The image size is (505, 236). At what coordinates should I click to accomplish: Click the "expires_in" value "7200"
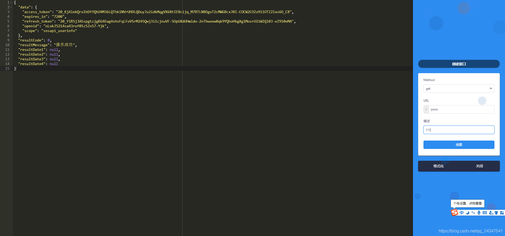(58, 17)
